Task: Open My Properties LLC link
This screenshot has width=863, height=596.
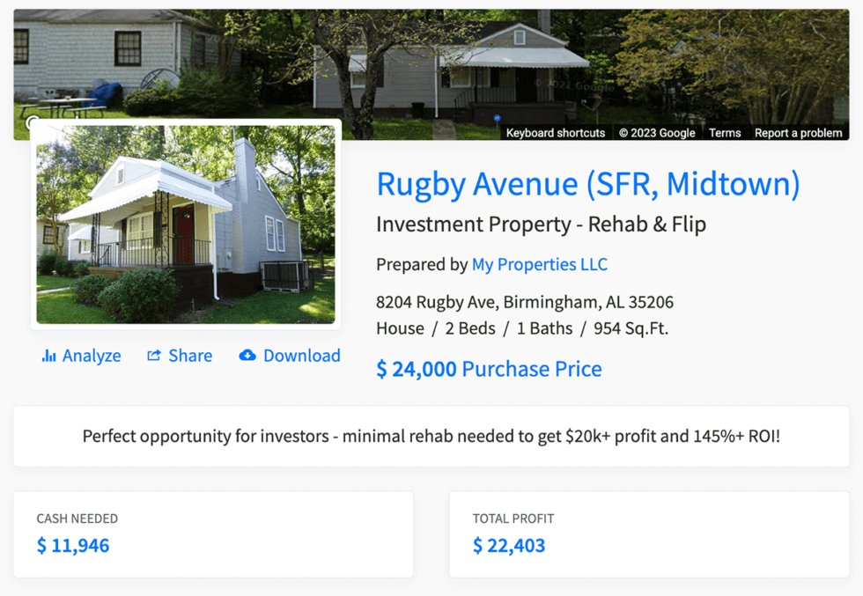Action: 539,264
